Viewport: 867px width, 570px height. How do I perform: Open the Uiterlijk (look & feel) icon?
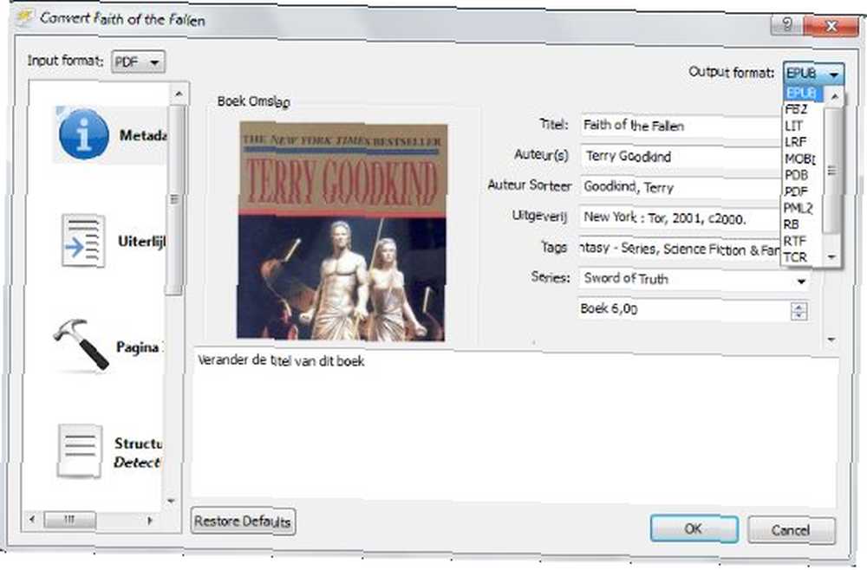83,242
